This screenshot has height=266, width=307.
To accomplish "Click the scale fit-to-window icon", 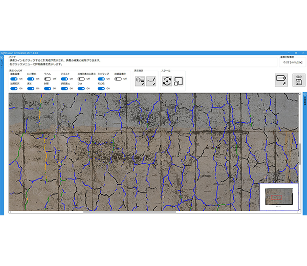I will (x=179, y=81).
